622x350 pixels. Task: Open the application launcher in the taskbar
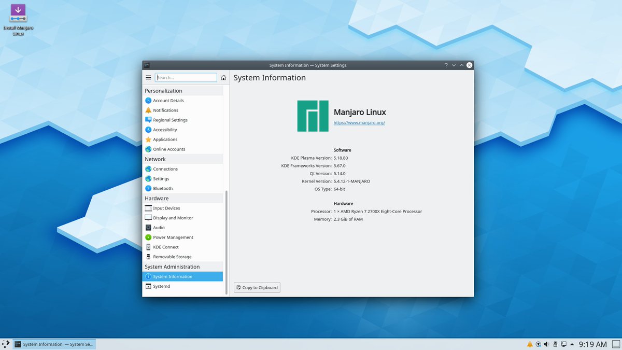point(6,344)
